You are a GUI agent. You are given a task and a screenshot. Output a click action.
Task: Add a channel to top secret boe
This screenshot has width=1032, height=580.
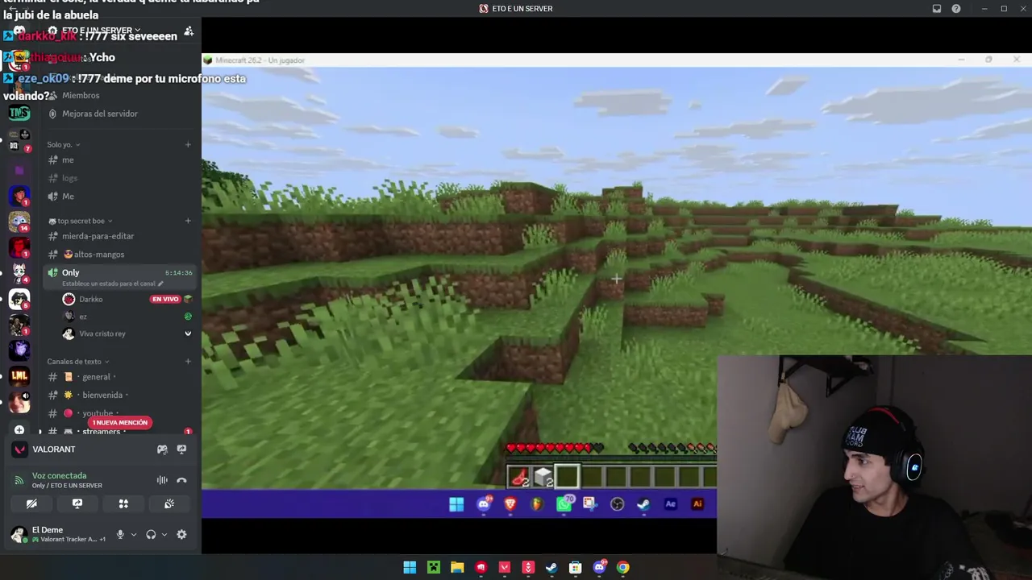[188, 221]
